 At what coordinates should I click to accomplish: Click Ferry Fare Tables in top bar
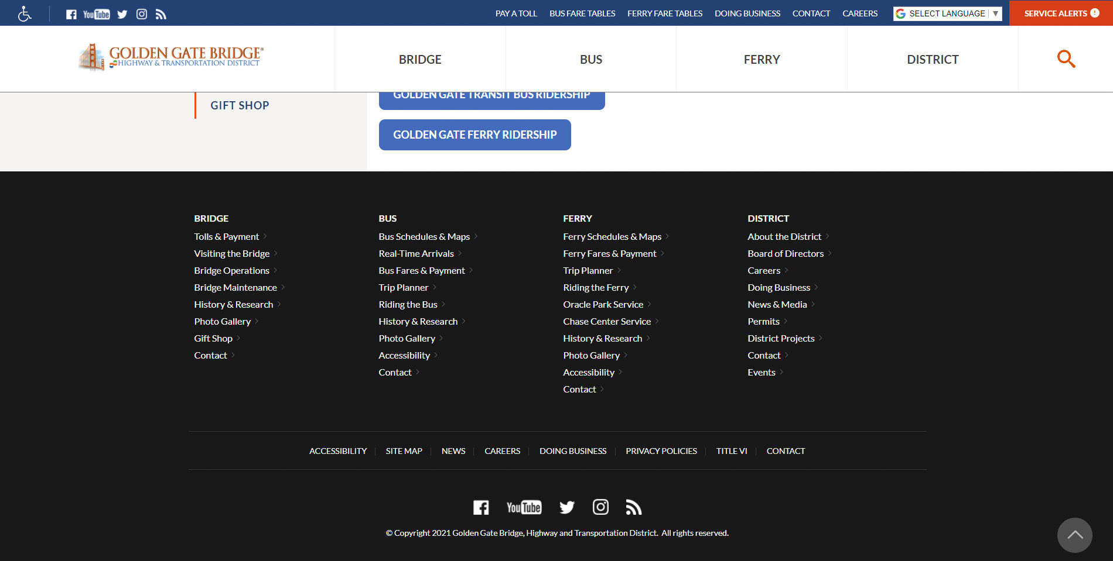coord(665,13)
